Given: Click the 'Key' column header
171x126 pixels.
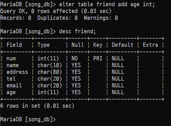Looking at the screenshot, I should (97, 45).
